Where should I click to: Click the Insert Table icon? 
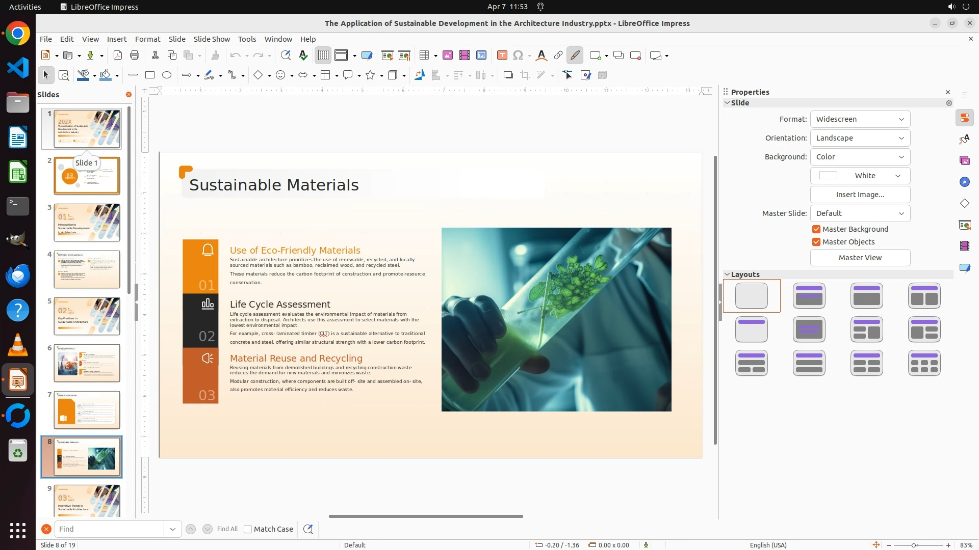click(x=424, y=56)
